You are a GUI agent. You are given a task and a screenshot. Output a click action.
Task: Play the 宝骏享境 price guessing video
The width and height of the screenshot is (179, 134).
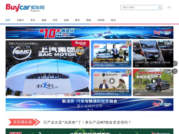click(x=154, y=81)
